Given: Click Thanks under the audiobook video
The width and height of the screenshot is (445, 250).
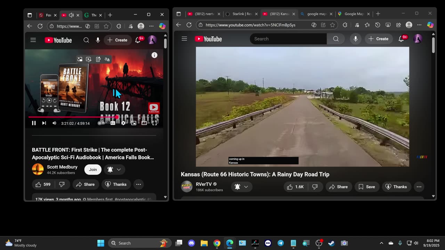Looking at the screenshot, I should point(116,184).
